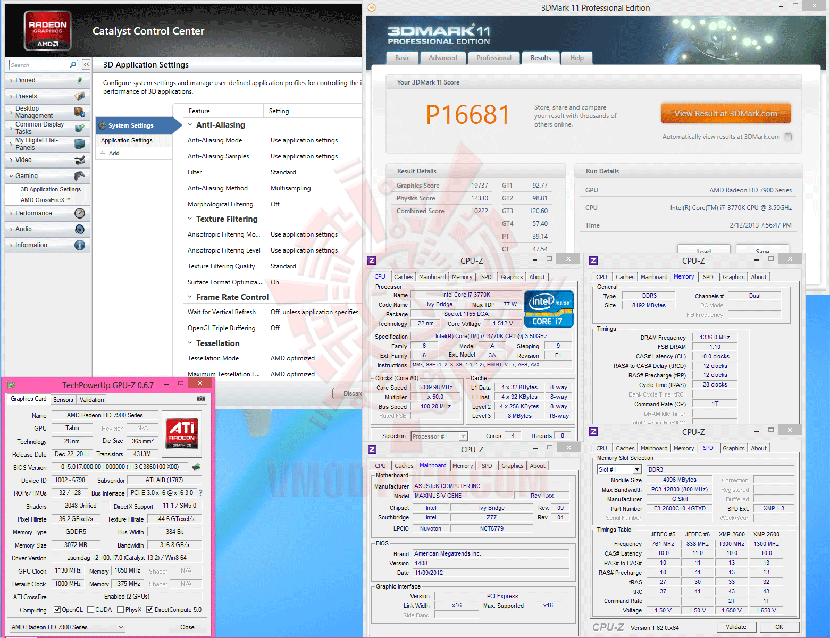The height and width of the screenshot is (638, 830).
Task: Click the Gaming gamepad icon
Action: 80,176
